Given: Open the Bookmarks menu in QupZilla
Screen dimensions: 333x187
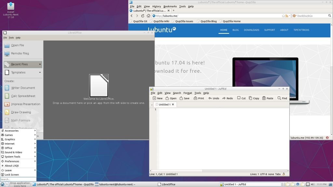Looking at the screenshot, I should coord(170,6).
